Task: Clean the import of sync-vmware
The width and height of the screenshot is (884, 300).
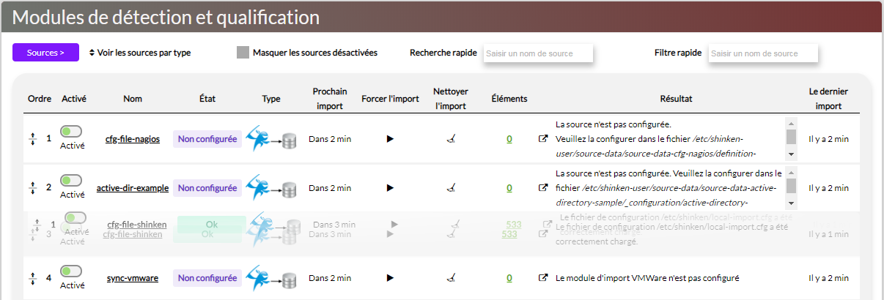Action: tap(452, 278)
